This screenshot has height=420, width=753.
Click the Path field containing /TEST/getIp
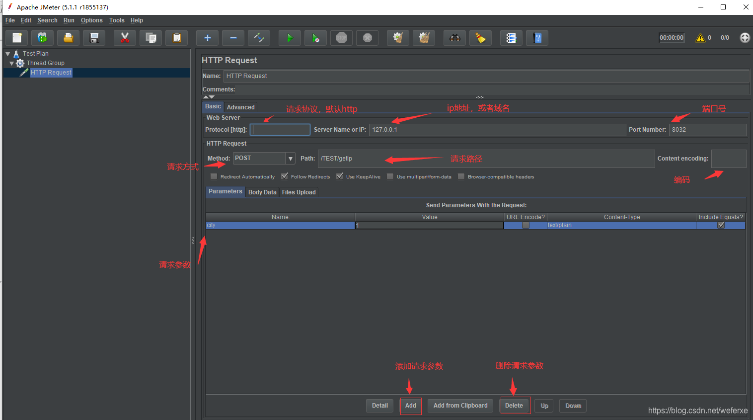(486, 159)
